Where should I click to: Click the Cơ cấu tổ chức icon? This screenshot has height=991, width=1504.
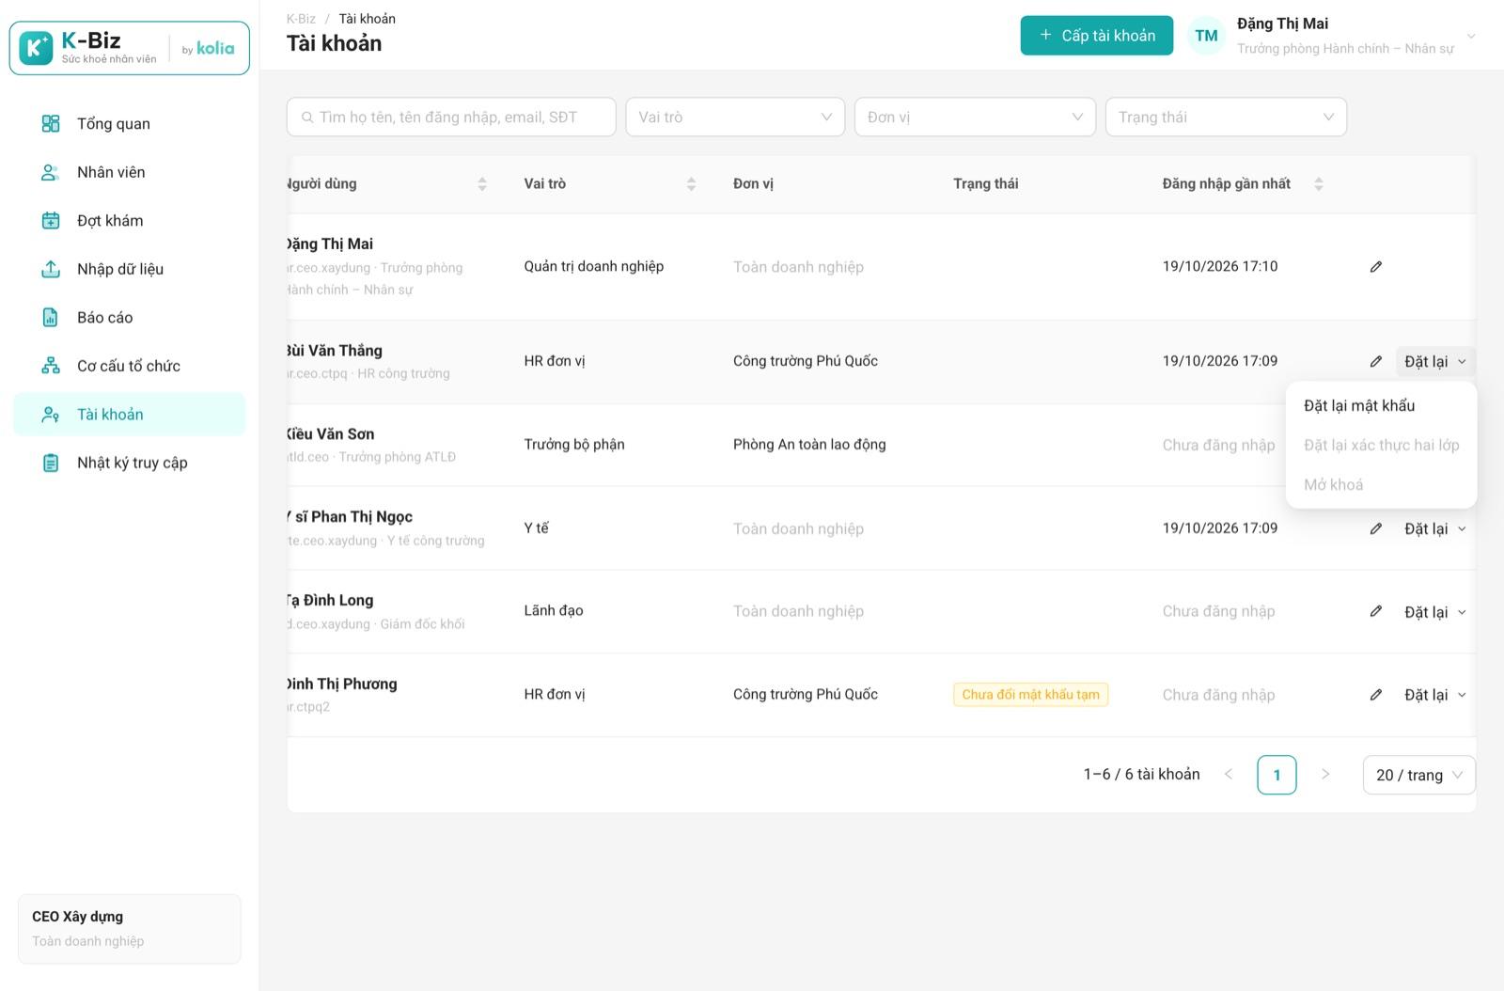pos(51,366)
